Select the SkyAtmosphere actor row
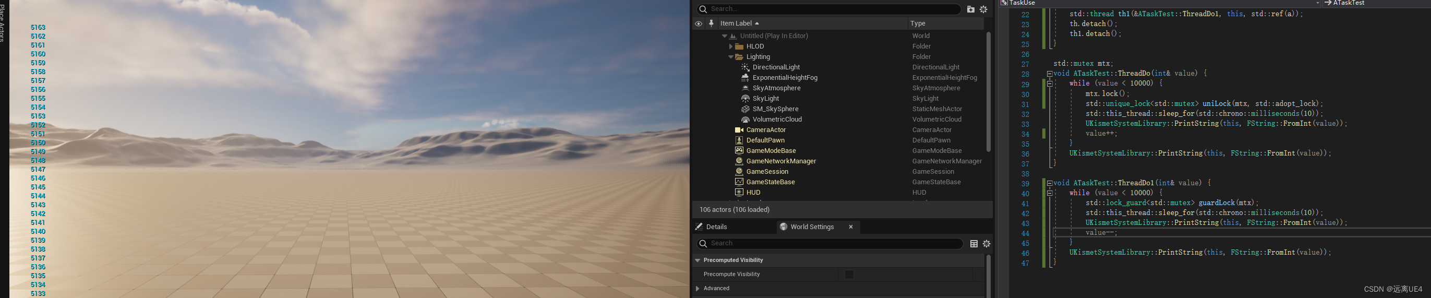 click(x=838, y=88)
